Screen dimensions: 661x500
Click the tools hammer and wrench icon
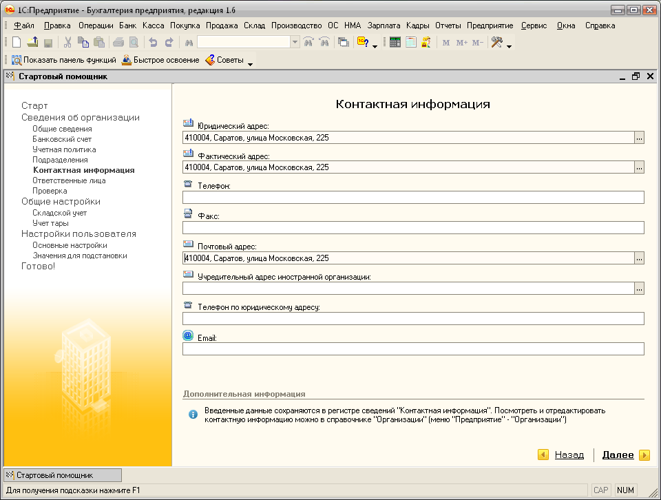click(x=497, y=42)
